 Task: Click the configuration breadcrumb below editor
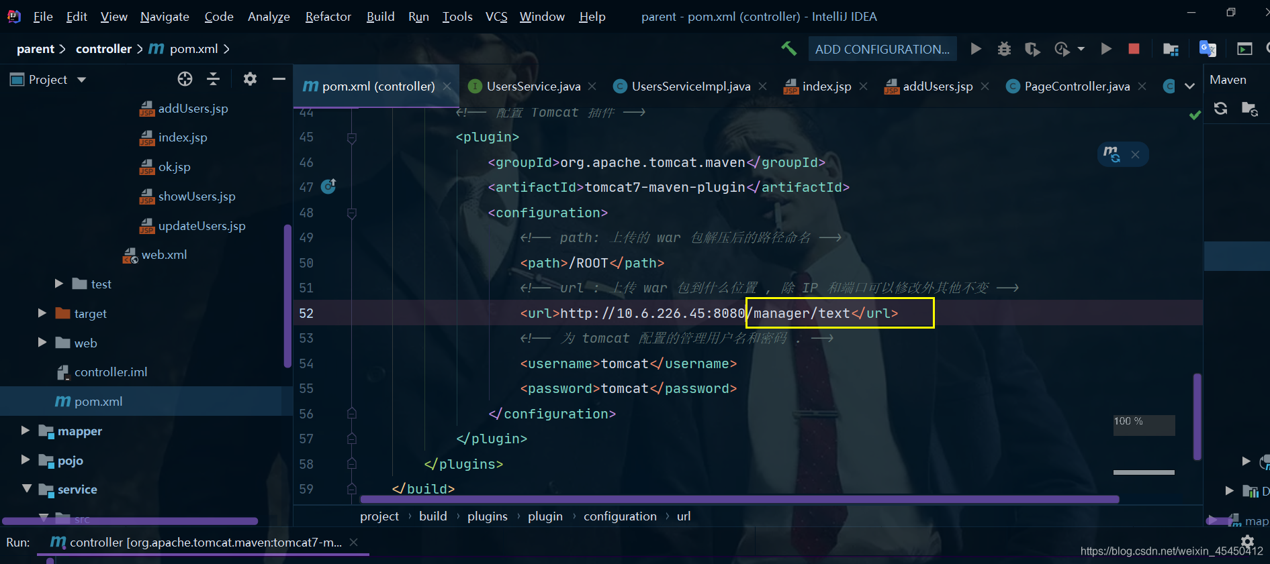click(620, 516)
